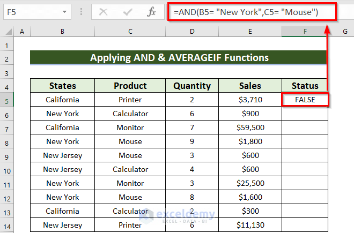Image resolution: width=354 pixels, height=233 pixels.
Task: Click the Mouse cell in row 8
Action: 130,141
